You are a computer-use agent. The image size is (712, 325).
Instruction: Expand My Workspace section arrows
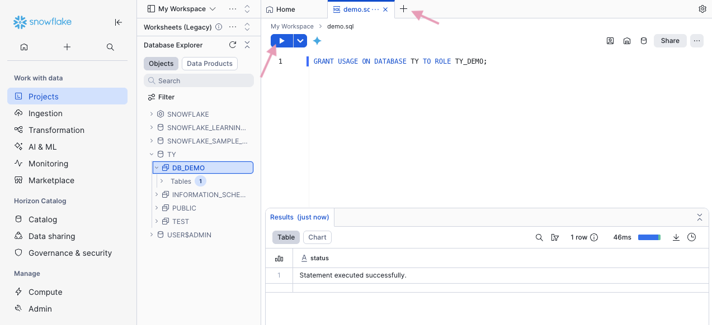coord(247,9)
